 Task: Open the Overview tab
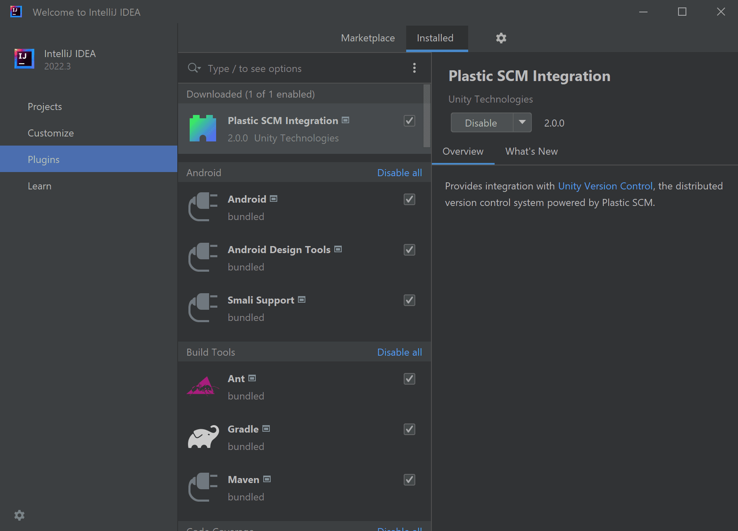point(463,151)
